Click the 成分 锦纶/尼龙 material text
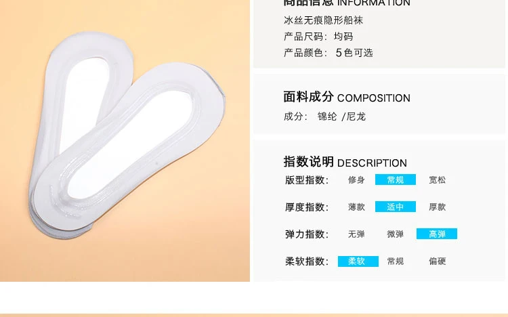The image size is (508, 317). point(324,117)
